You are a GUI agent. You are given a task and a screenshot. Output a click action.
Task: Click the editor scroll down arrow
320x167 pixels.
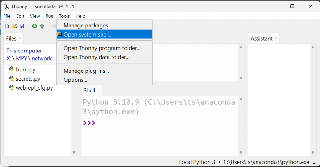(241, 78)
